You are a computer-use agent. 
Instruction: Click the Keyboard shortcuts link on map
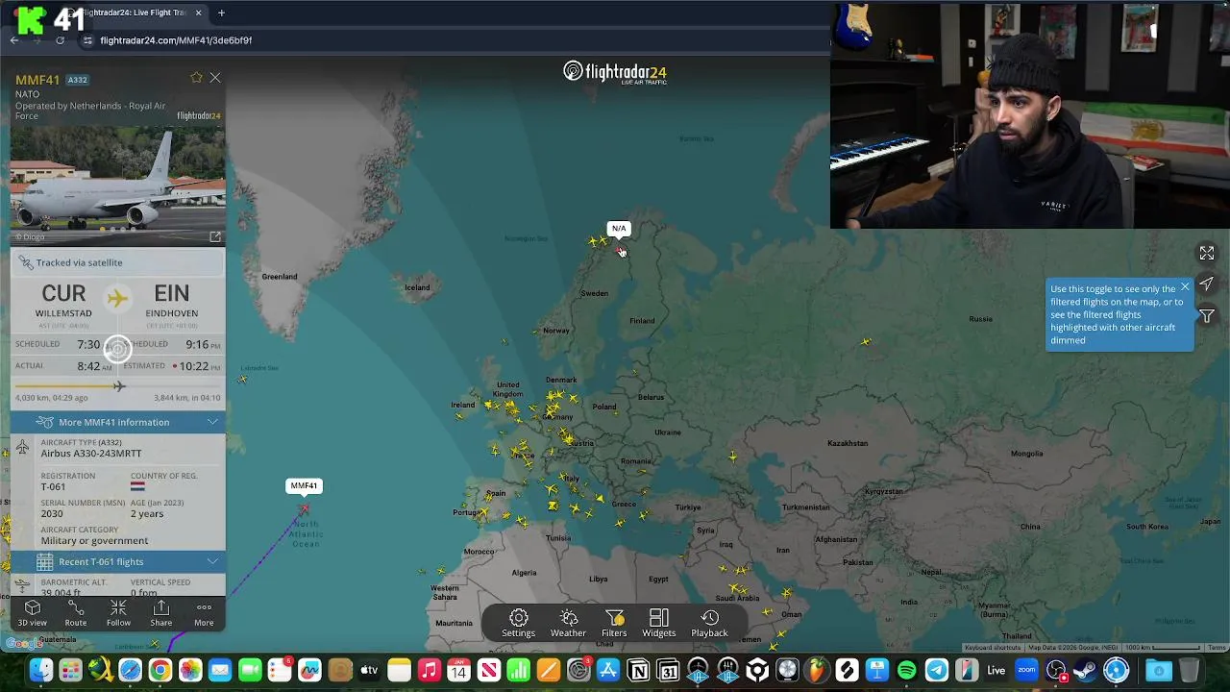[x=993, y=648]
